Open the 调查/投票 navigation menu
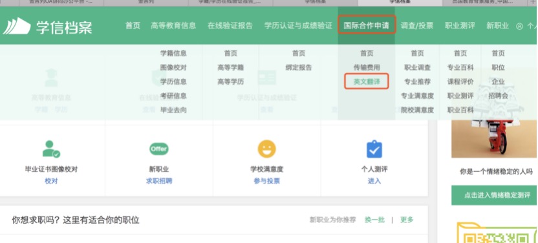 pos(417,26)
